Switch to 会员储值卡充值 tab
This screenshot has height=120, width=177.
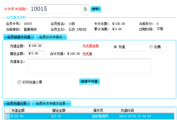coord(19,37)
